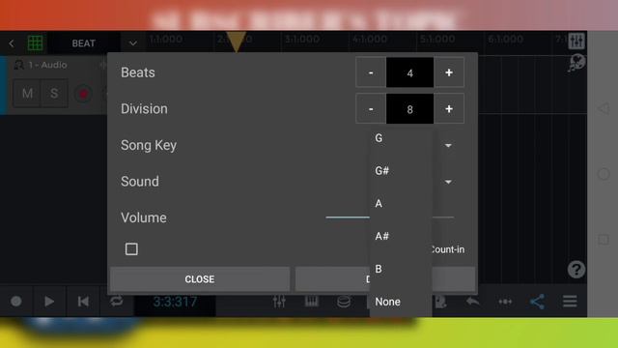
Task: Share the project with the share icon
Action: point(537,302)
